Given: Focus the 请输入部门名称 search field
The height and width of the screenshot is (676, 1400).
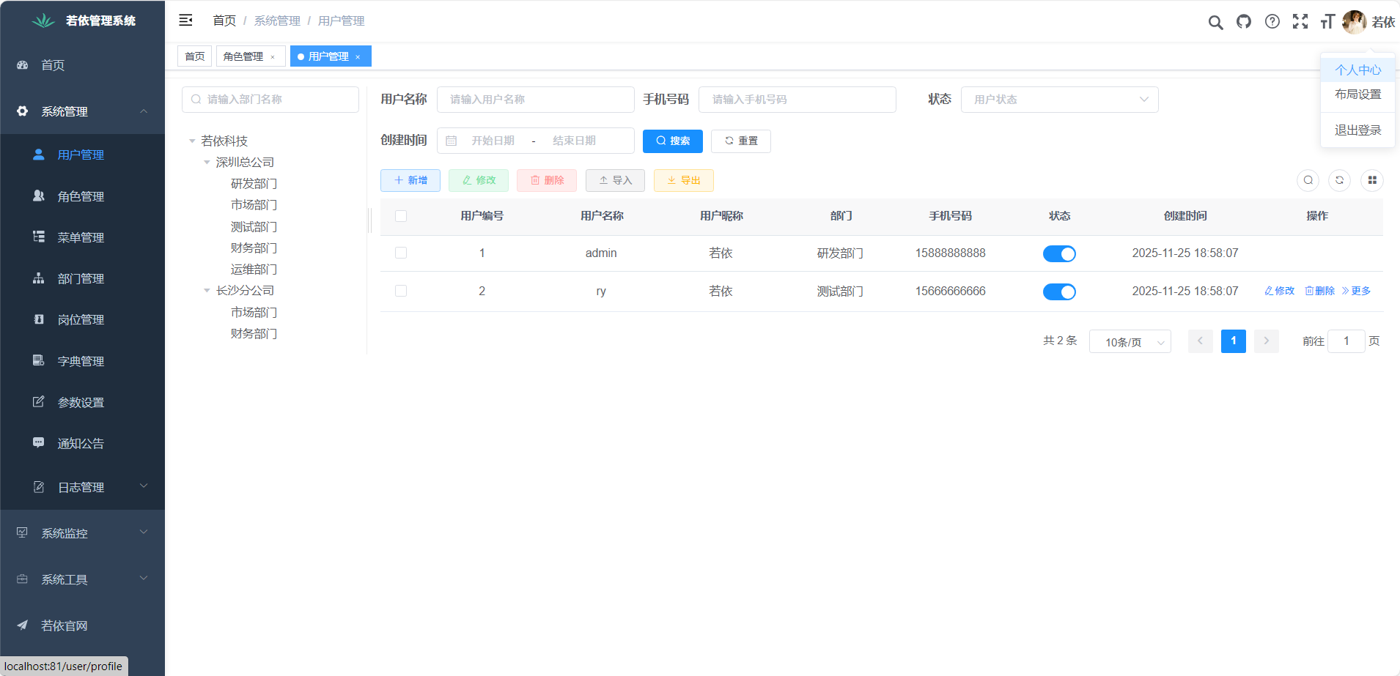Looking at the screenshot, I should tap(270, 100).
